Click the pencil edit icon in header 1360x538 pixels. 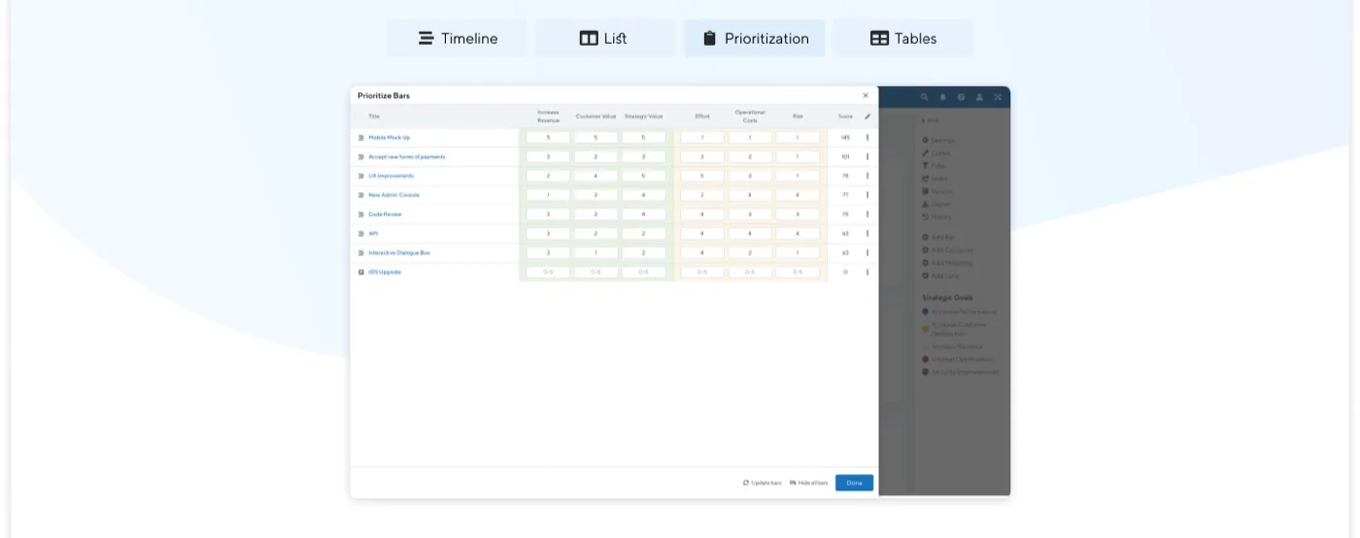pos(867,117)
